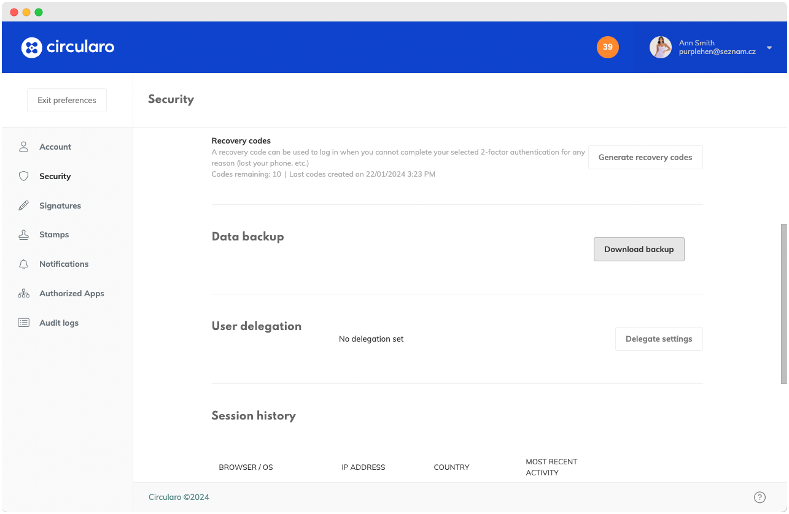Click the Account person icon
Screen dimensions: 789x514
[x=24, y=147]
